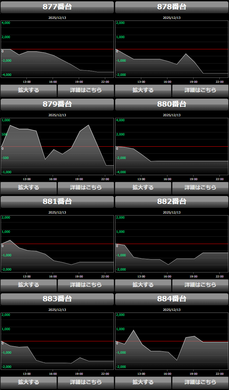The image size is (229, 390).
Task: Open 詳細はこちら for machine 877
Action: point(86,90)
